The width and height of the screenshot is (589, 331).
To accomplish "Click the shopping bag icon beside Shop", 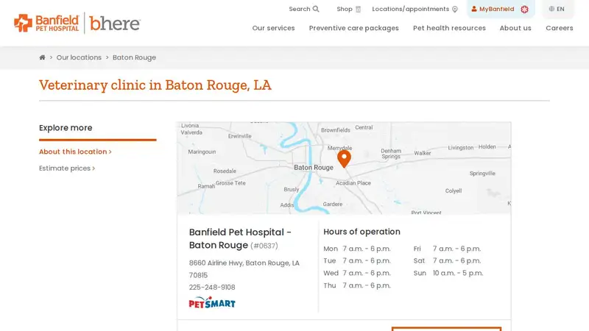I will coord(358,10).
